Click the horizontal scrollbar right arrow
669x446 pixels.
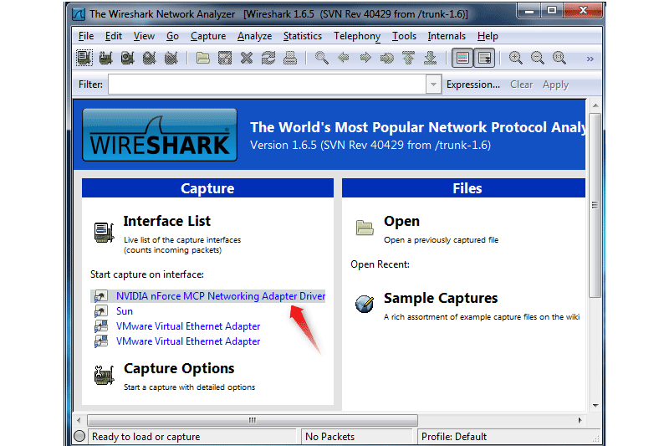click(580, 420)
